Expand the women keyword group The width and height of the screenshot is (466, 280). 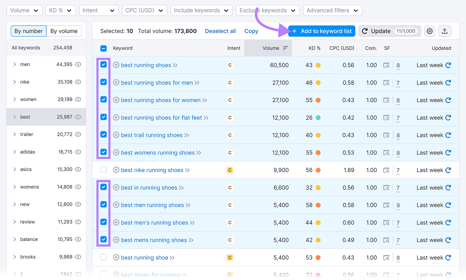pos(15,99)
